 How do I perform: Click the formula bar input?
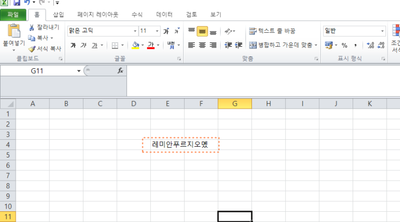263,81
